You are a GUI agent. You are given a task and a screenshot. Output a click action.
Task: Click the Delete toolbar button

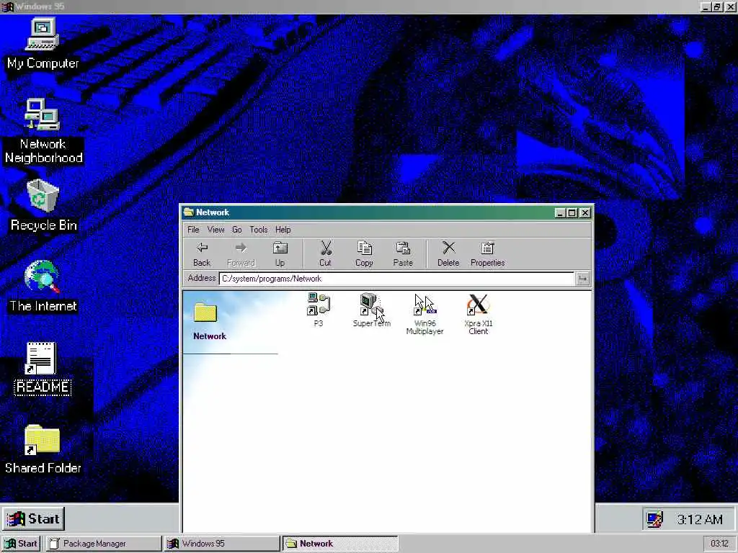point(448,254)
